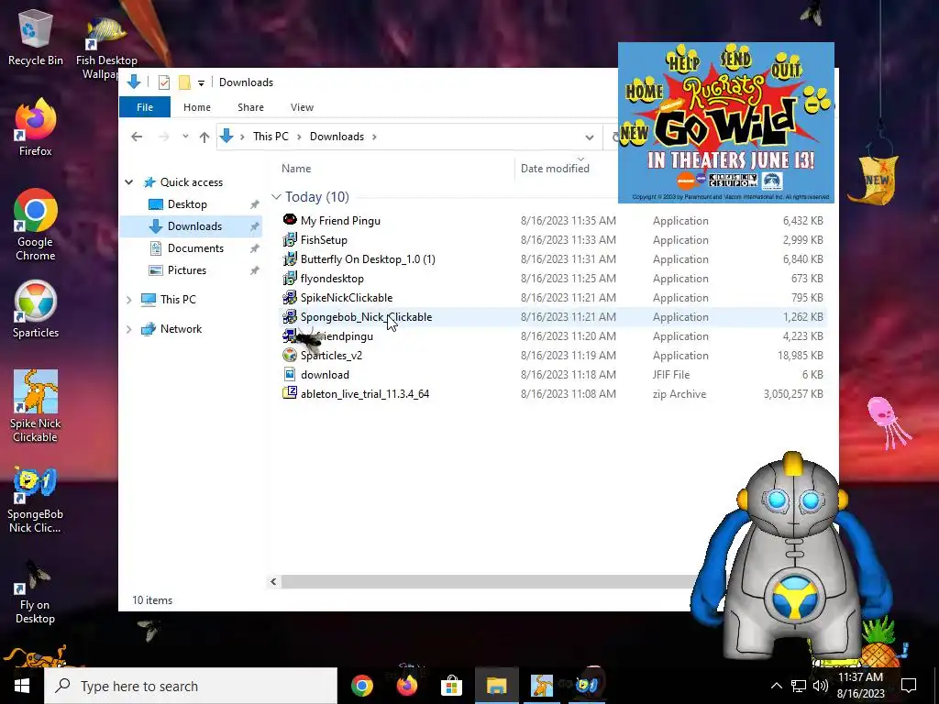Click File Explorer taskbar button
The image size is (939, 704).
click(x=496, y=686)
